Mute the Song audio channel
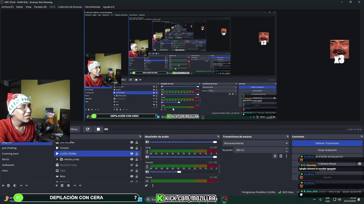Viewport: 364px width, 204px height. [x=147, y=157]
